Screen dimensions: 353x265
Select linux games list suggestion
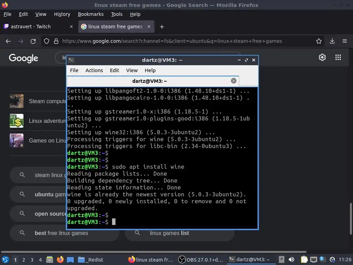tap(180, 233)
